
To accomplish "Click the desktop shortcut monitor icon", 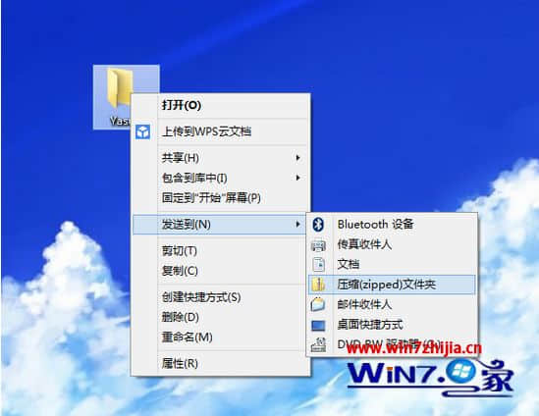I will (x=318, y=325).
